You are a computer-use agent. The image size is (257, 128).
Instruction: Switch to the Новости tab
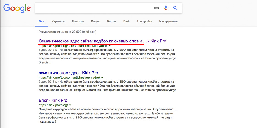point(78,21)
